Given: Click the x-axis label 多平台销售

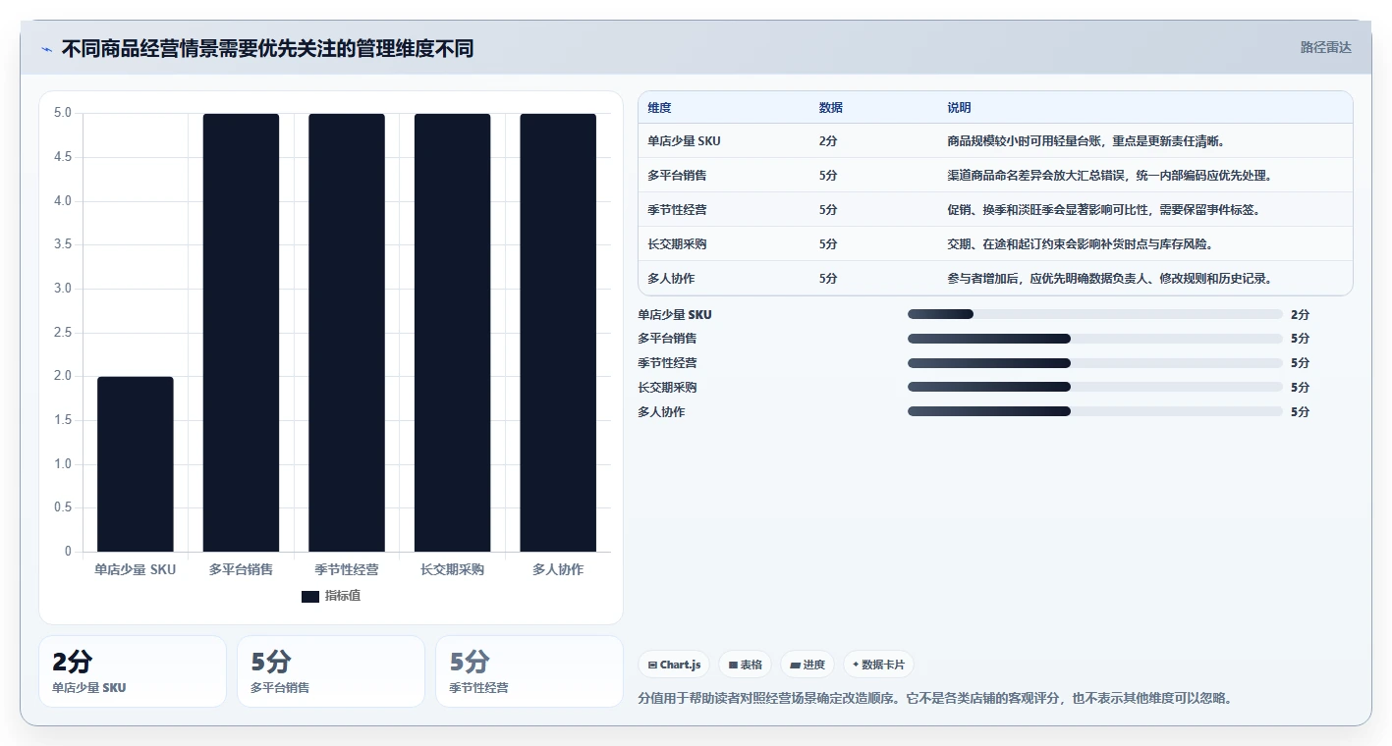Looking at the screenshot, I should pos(241,569).
